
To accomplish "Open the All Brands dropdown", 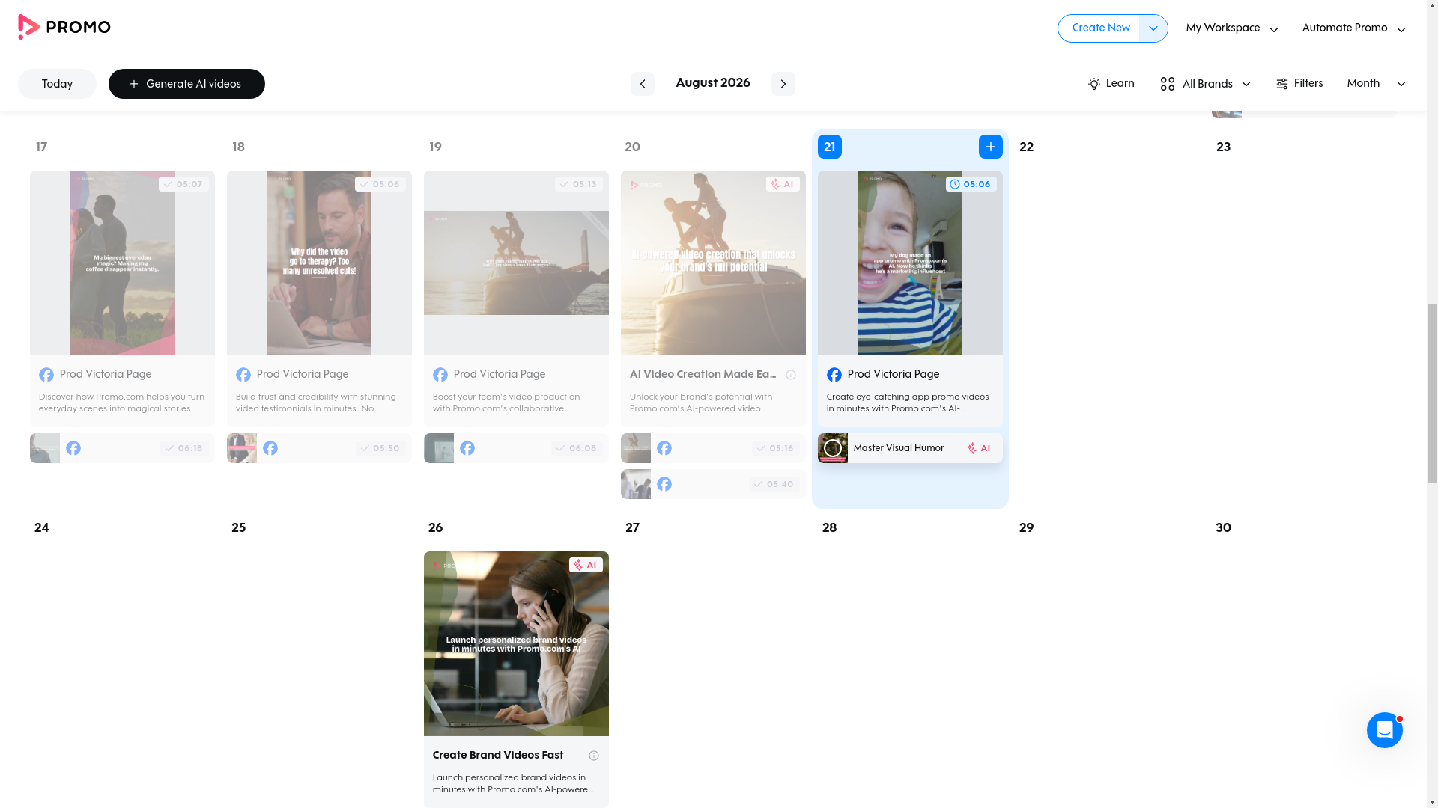I will pyautogui.click(x=1205, y=84).
